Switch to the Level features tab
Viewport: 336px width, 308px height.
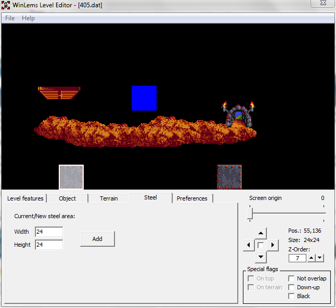point(25,198)
